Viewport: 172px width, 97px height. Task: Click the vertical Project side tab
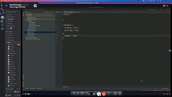pos(23,14)
